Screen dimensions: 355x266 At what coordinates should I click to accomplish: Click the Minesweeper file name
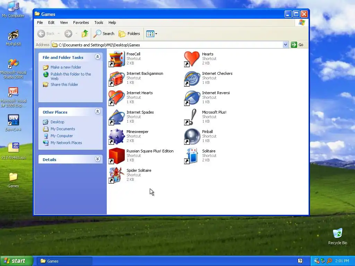pyautogui.click(x=137, y=132)
